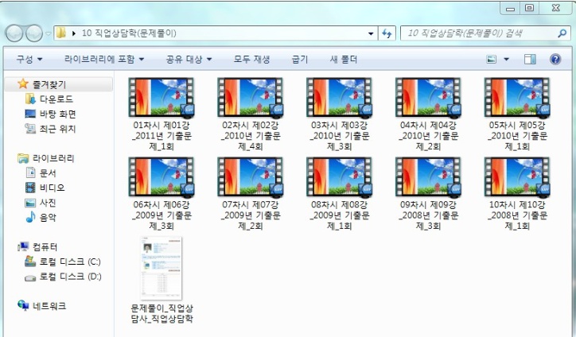Open view options dropdown arrow
Screen dimensions: 576x337
506,59
